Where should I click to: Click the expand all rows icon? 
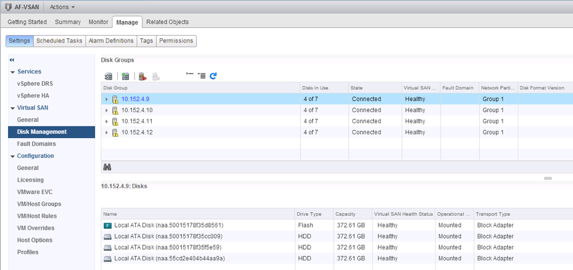202,76
